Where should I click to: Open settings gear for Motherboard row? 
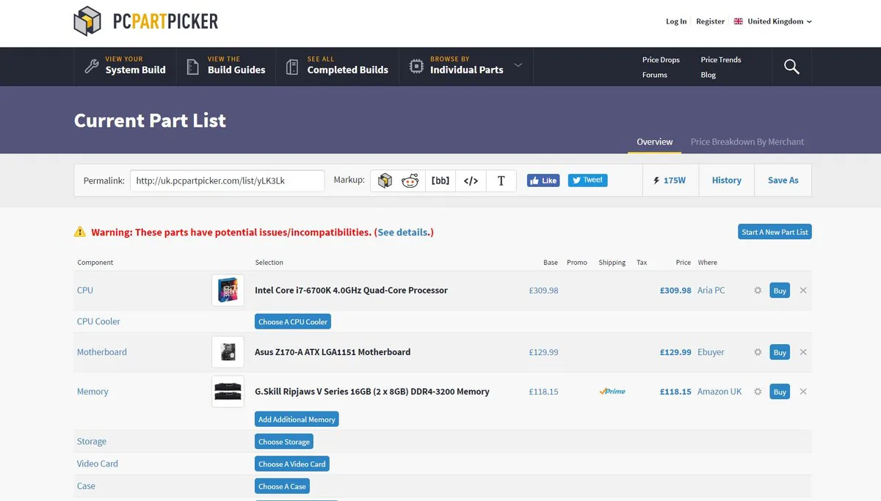758,352
